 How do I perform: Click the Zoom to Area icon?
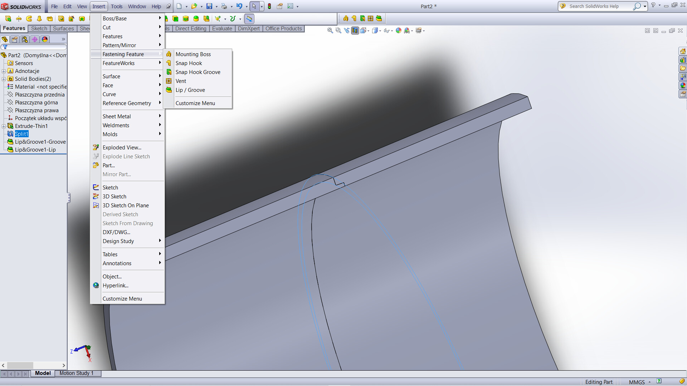[x=338, y=31]
